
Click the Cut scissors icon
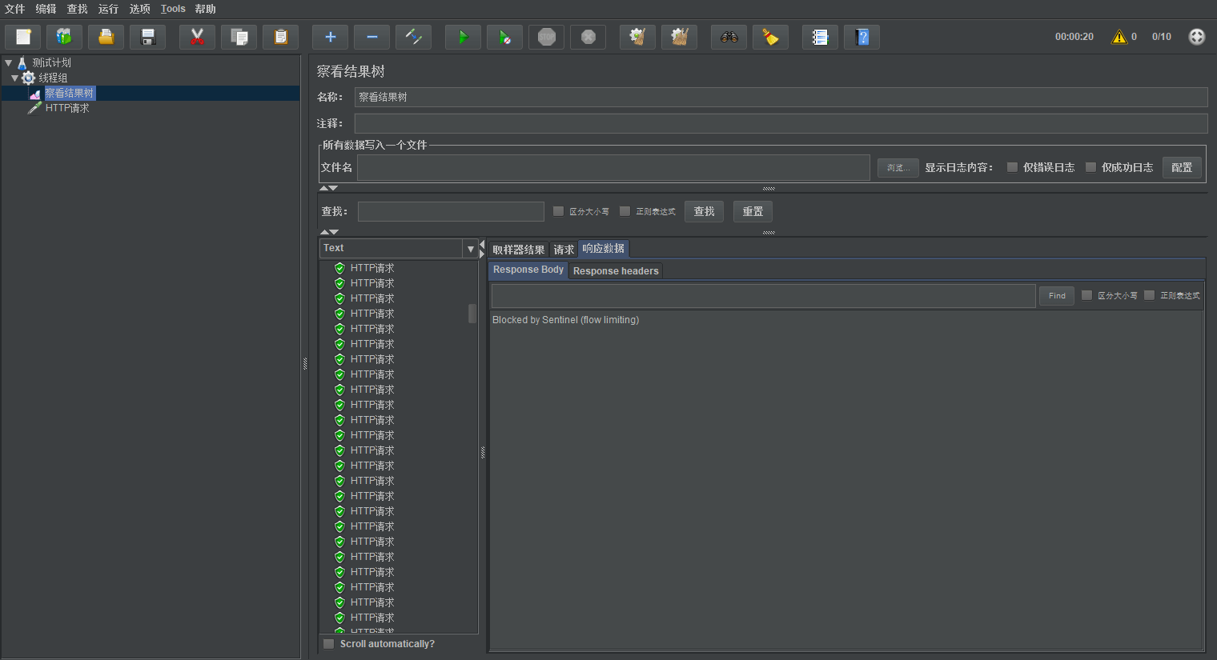point(197,37)
